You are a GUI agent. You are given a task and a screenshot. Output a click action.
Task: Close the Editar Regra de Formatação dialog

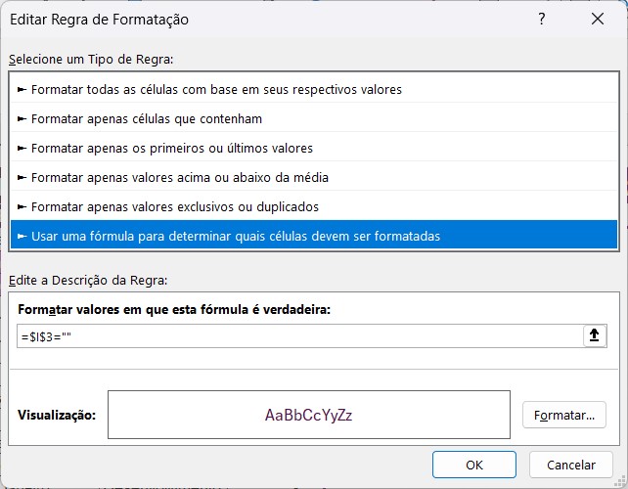(597, 20)
